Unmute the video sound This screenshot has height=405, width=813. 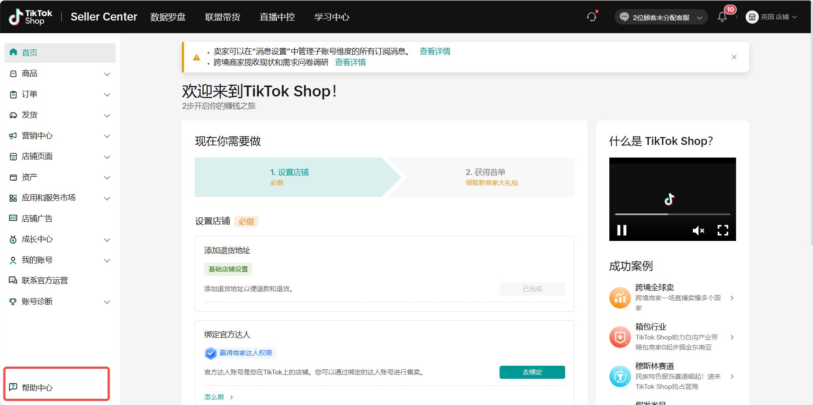tap(698, 230)
